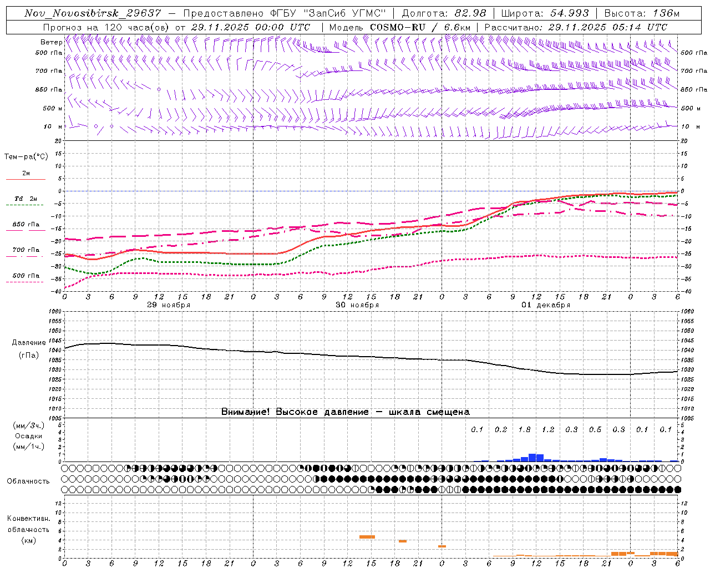This screenshot has height=568, width=710.
Task: Click the (мм/3ч.) units label
Action: point(29,425)
